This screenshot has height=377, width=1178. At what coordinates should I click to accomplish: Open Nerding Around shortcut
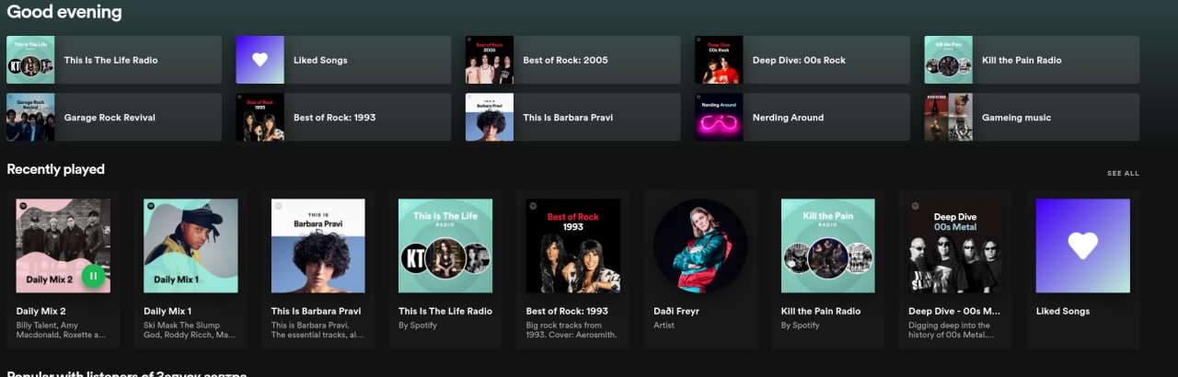pyautogui.click(x=803, y=117)
